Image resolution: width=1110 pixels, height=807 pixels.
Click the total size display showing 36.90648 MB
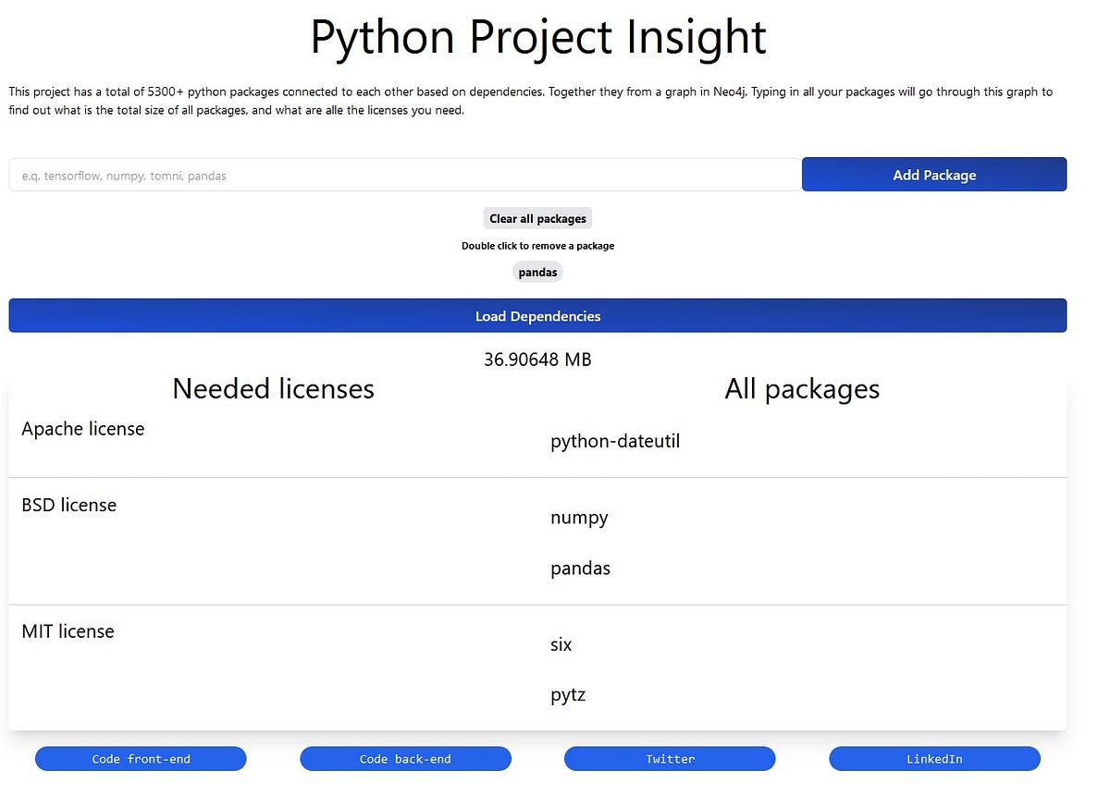tap(537, 360)
